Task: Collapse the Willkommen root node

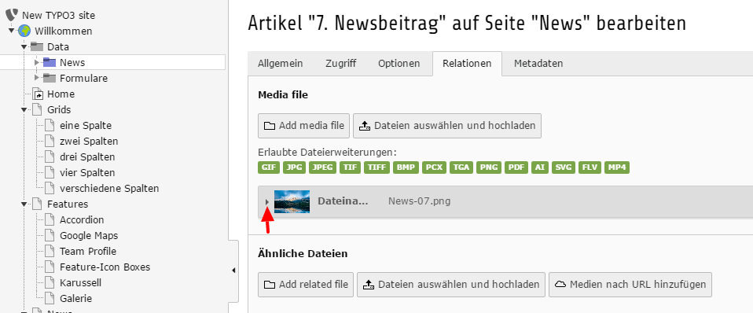Action: click(x=12, y=31)
